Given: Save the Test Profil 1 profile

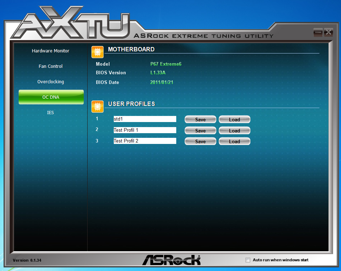Looking at the screenshot, I should coord(200,131).
